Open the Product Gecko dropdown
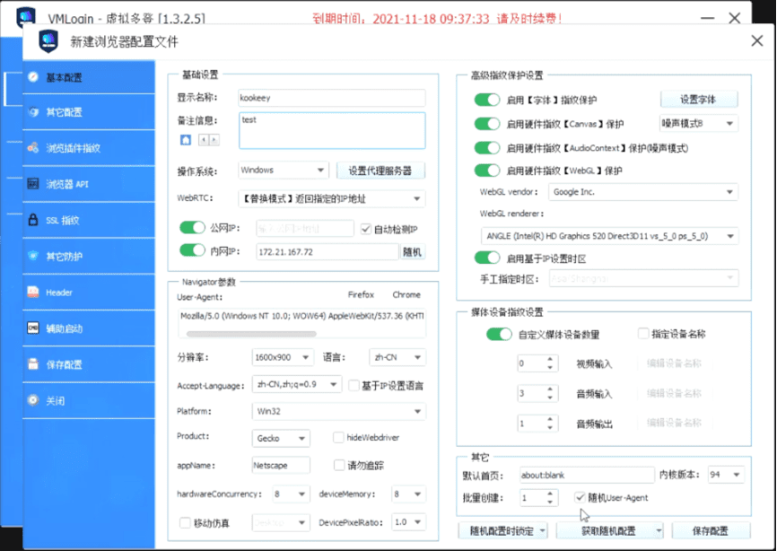Viewport: 777px width, 551px height. pos(281,438)
